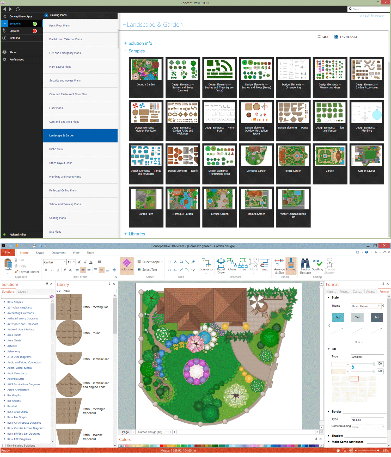Open the Arrange & Size panel
The image size is (391, 457).
pyautogui.click(x=279, y=266)
